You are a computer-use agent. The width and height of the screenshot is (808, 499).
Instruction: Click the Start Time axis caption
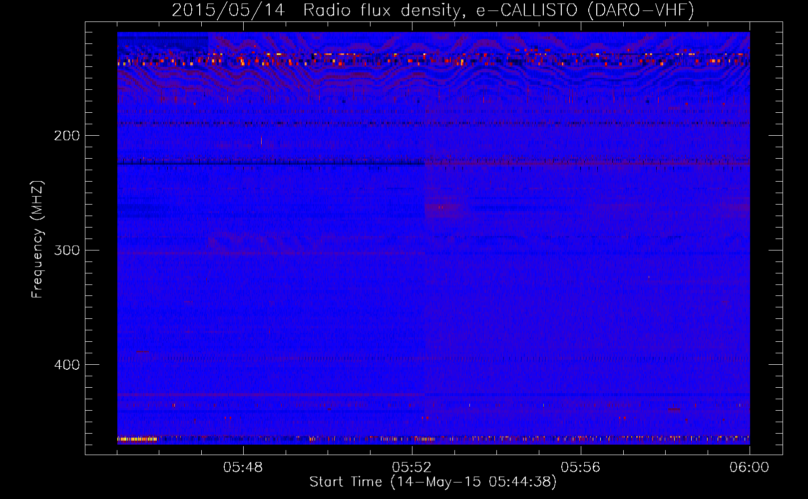[433, 482]
